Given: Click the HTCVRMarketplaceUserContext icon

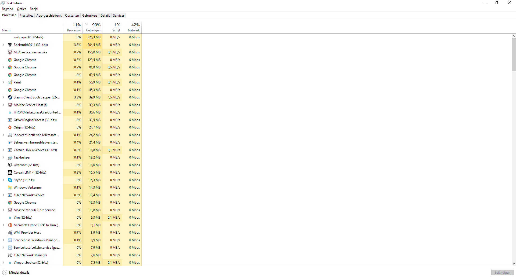Looking at the screenshot, I should (10, 112).
